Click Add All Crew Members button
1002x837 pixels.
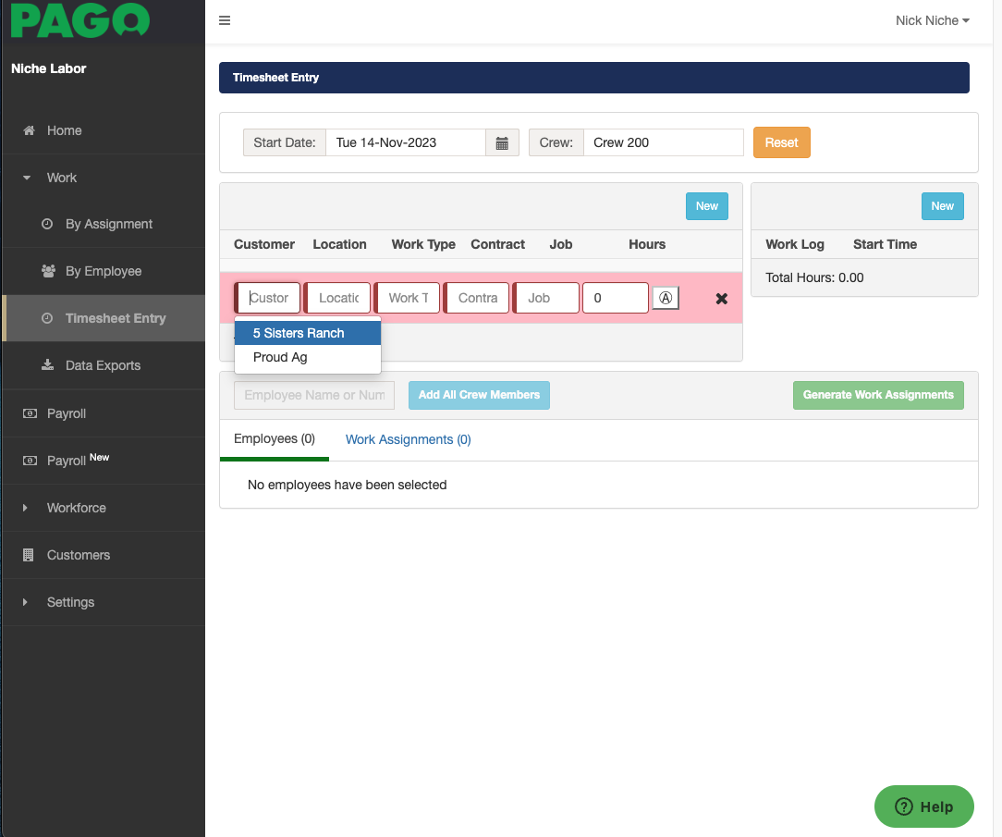(x=479, y=395)
